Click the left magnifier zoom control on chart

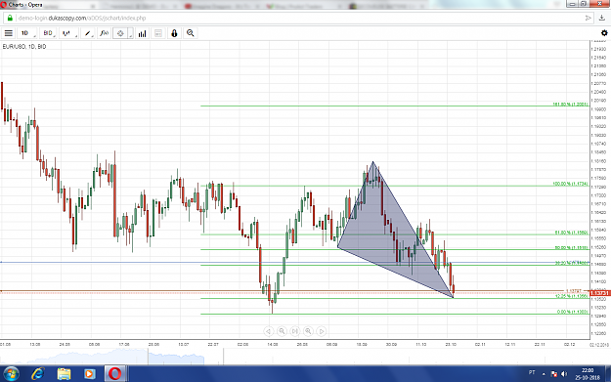click(282, 331)
